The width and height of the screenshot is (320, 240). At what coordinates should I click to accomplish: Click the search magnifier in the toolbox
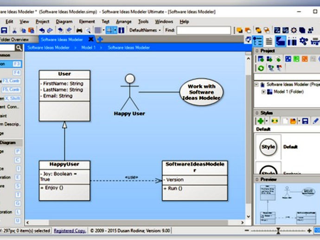point(19,48)
